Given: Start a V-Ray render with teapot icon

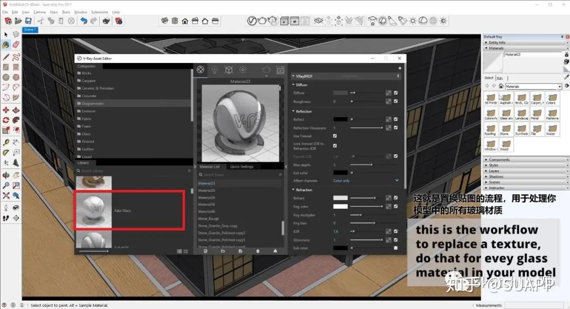Looking at the screenshot, I should pyautogui.click(x=262, y=21).
